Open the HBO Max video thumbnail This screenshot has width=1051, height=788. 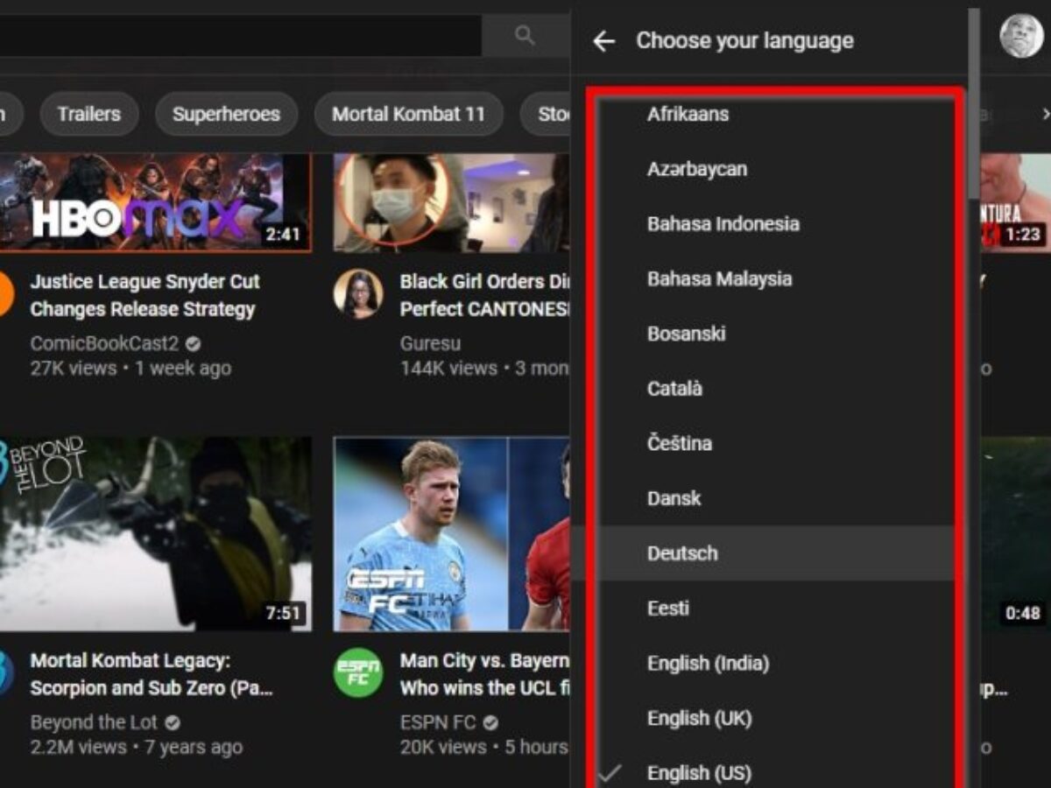click(x=155, y=203)
